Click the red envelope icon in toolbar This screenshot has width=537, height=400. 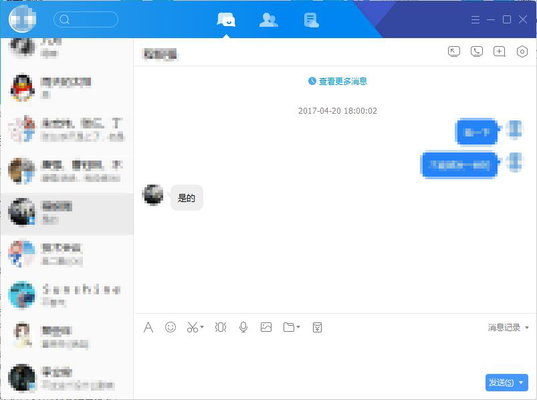317,327
